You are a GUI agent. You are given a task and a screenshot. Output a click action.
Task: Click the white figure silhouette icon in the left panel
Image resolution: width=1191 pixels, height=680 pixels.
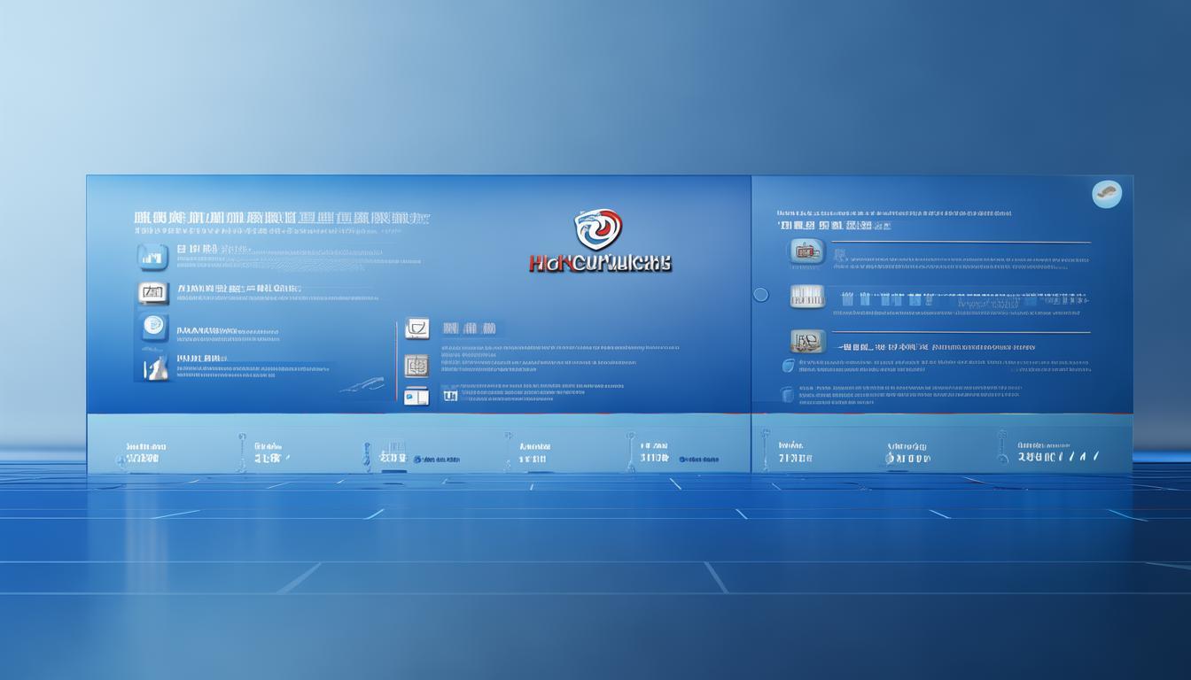(154, 367)
